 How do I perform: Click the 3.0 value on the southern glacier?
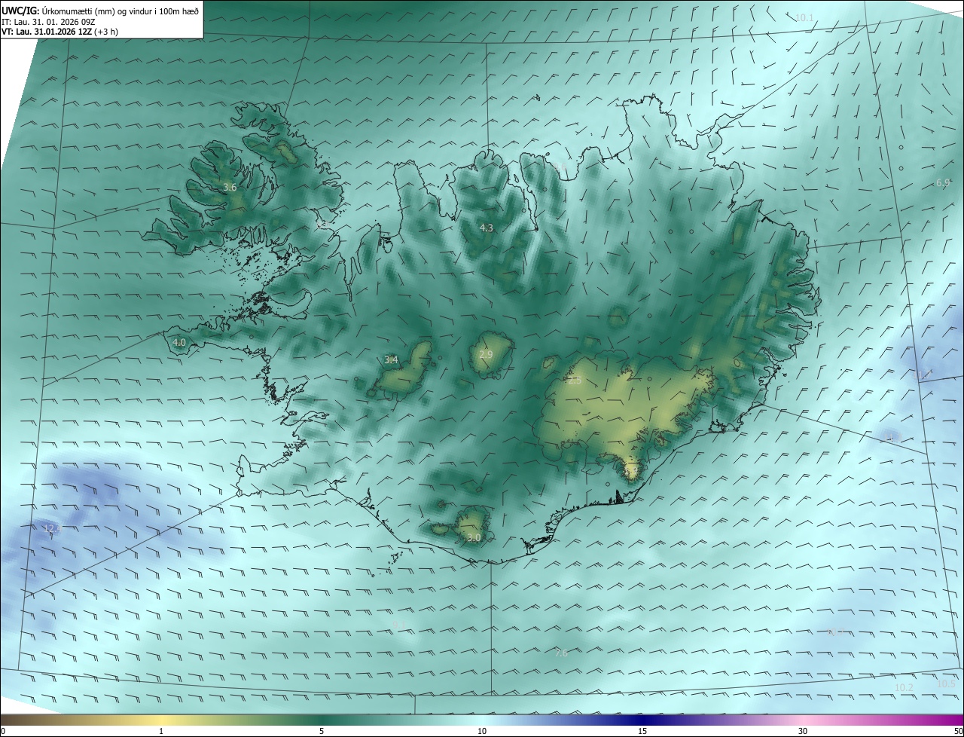[474, 537]
